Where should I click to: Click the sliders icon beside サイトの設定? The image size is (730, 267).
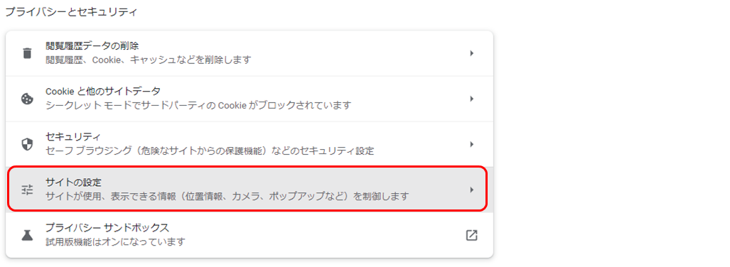(28, 190)
